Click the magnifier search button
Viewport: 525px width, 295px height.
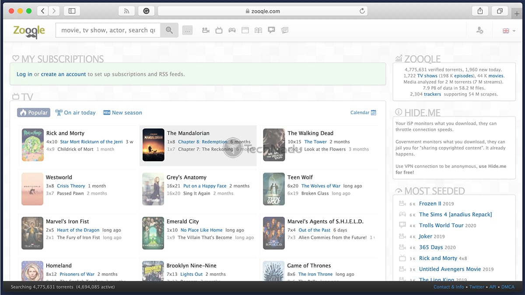[x=169, y=30]
